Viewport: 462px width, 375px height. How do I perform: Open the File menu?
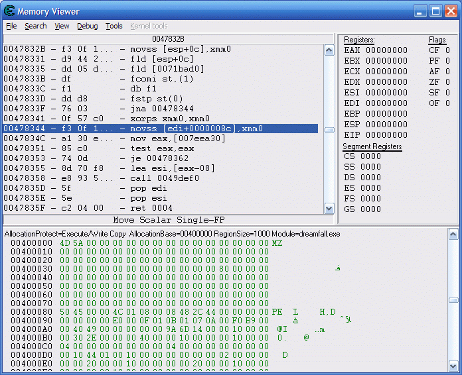tap(11, 26)
